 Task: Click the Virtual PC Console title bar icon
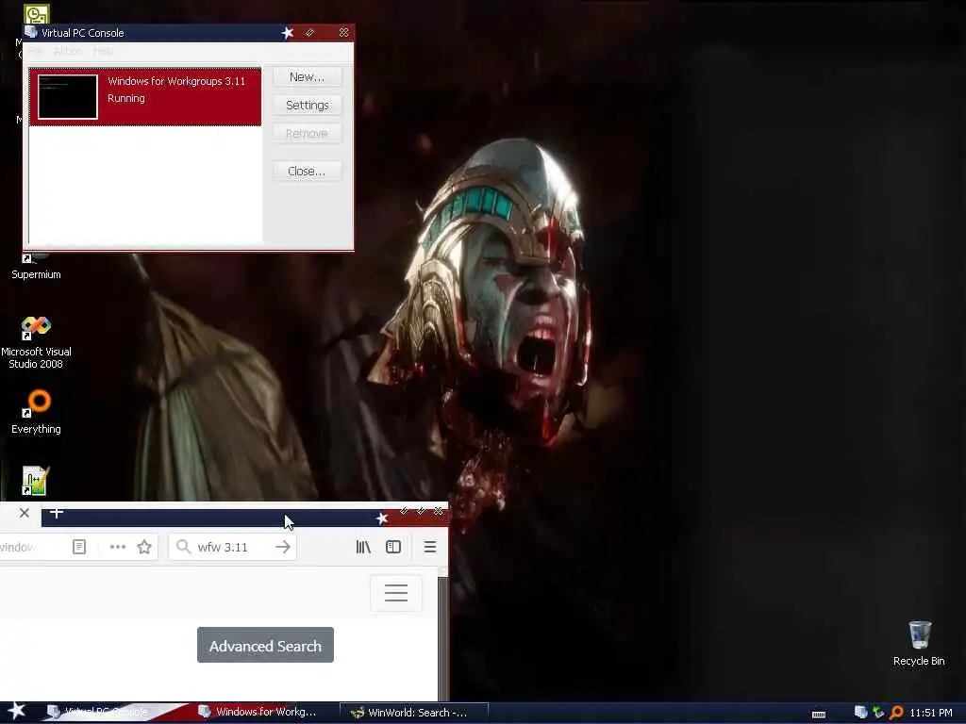point(31,32)
